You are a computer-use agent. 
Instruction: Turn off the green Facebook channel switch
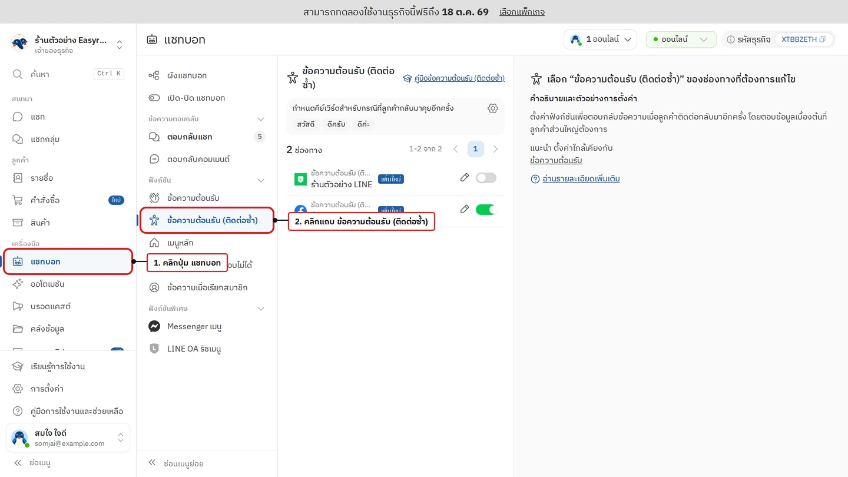pyautogui.click(x=486, y=209)
